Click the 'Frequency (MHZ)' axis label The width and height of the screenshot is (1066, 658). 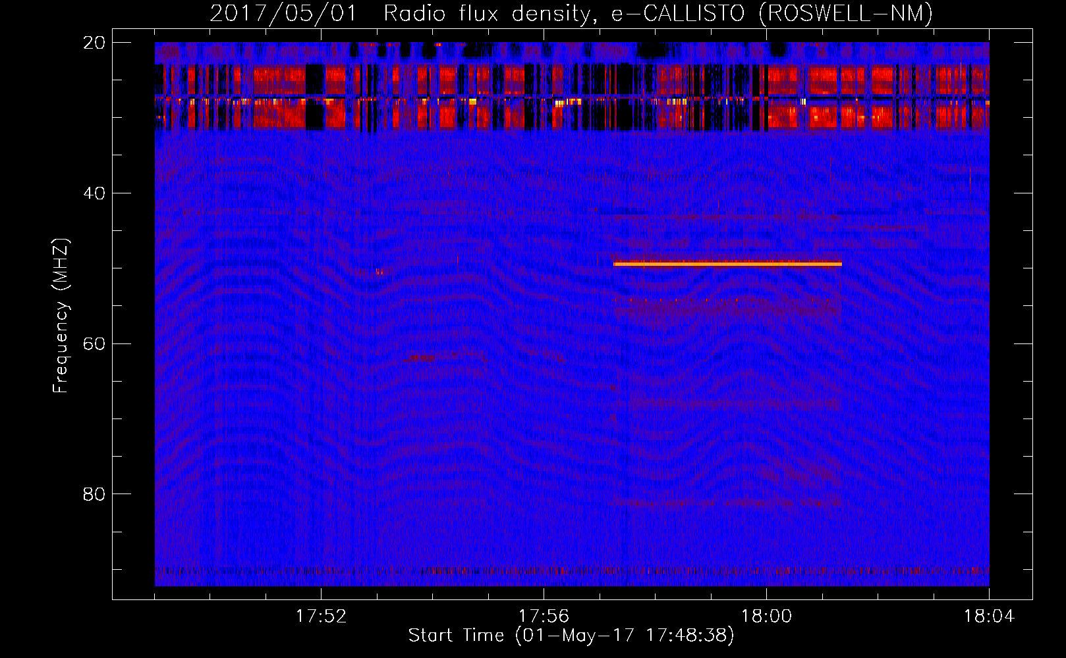pos(61,316)
